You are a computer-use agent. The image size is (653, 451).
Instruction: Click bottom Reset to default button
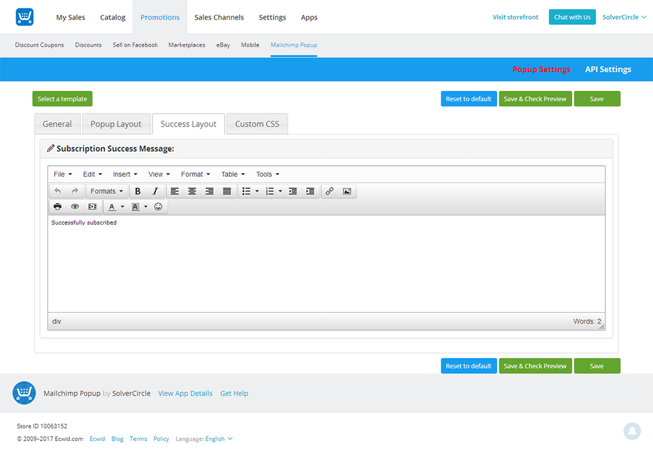click(x=468, y=365)
